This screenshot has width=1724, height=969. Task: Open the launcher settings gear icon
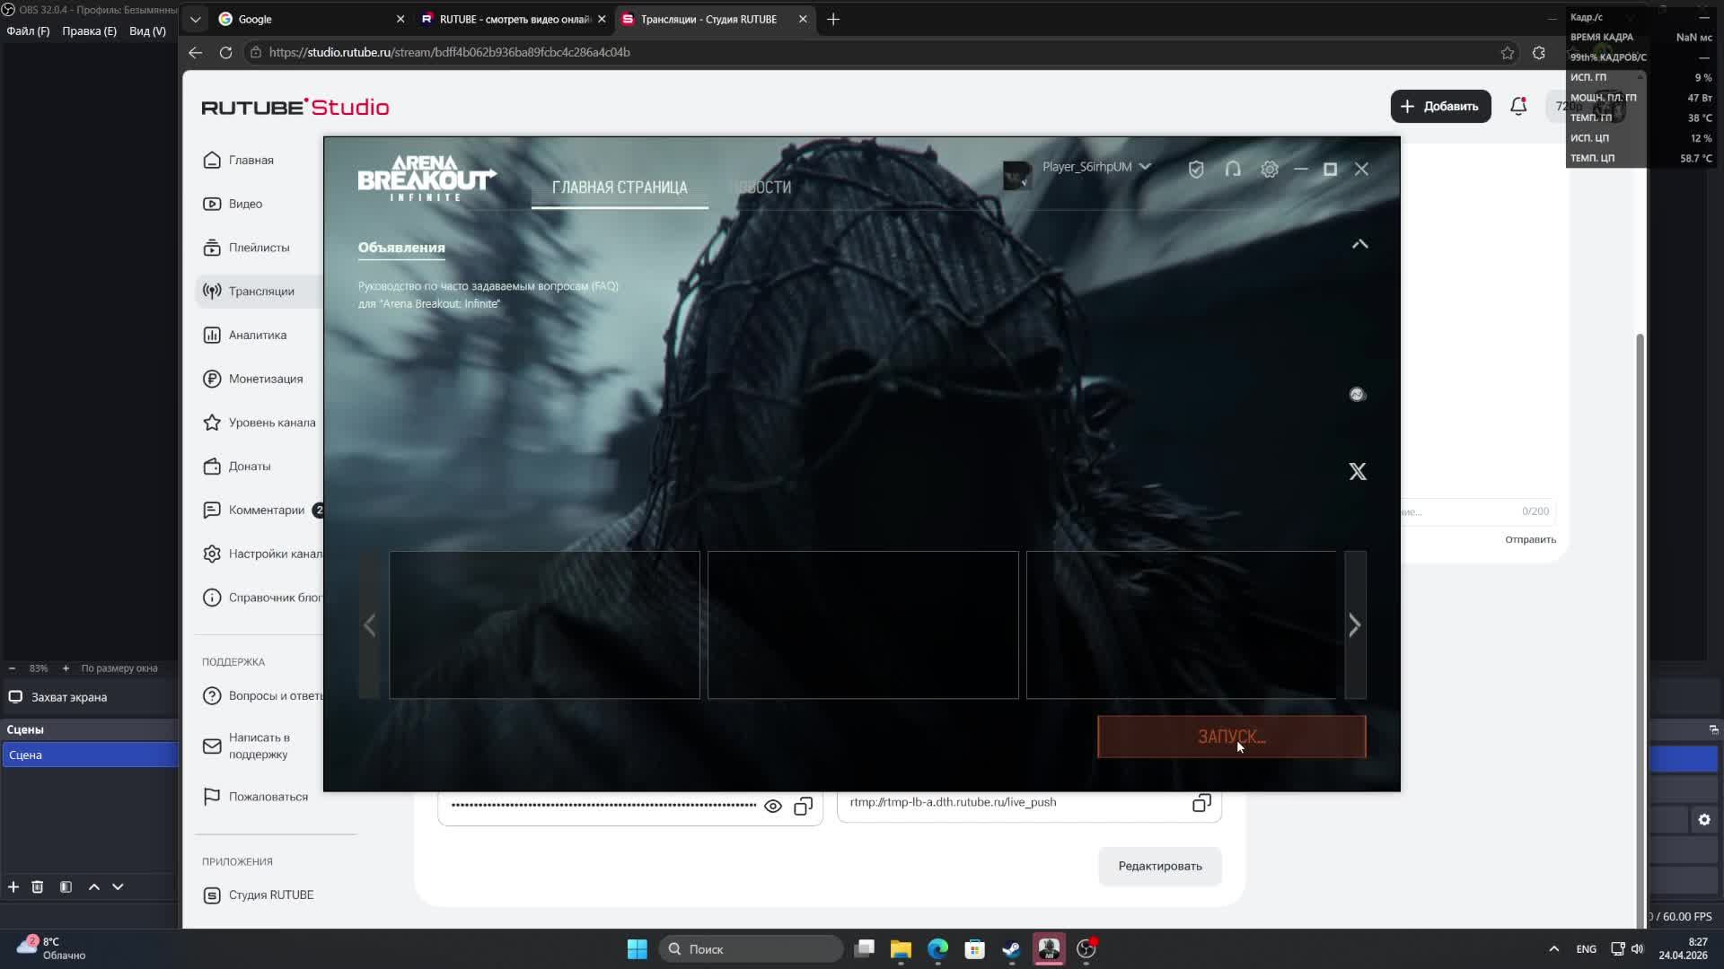1269,169
